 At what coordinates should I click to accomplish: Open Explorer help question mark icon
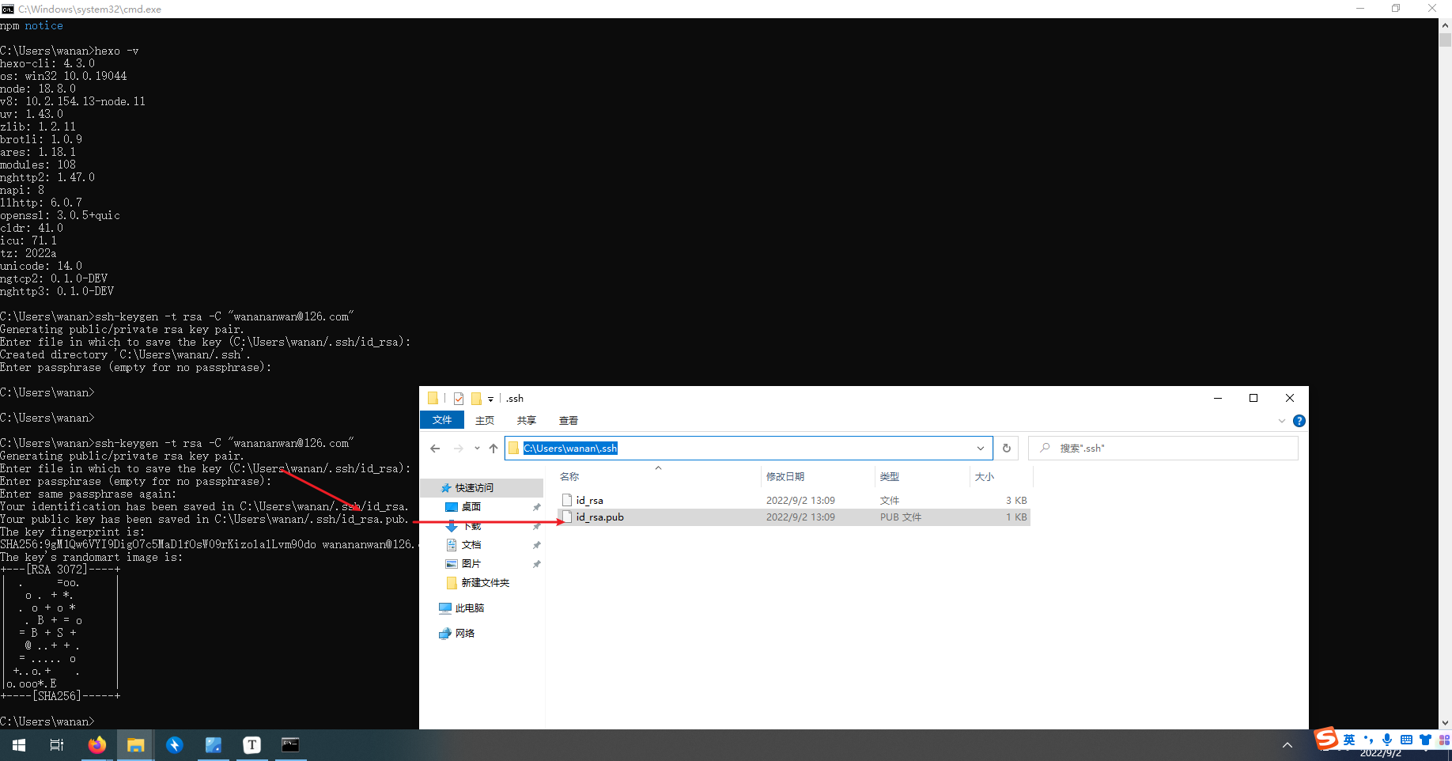tap(1299, 421)
